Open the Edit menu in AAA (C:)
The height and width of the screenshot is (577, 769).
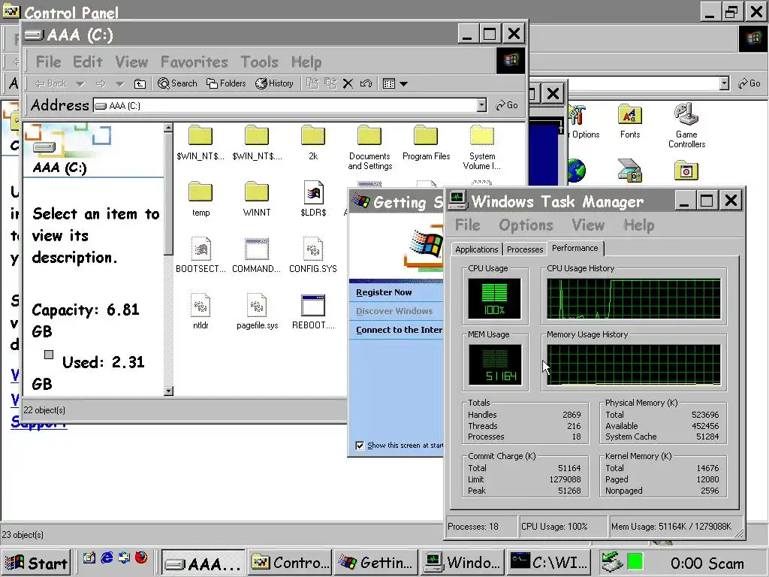tap(87, 62)
